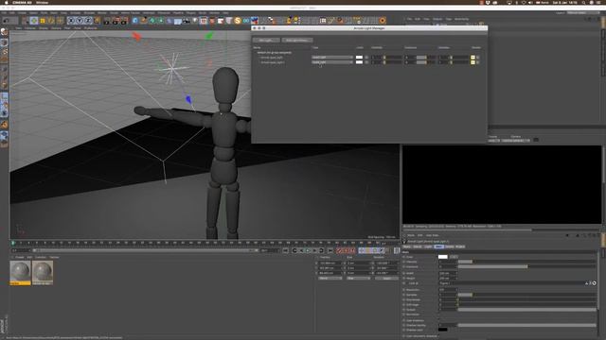Click white Color swatch in Attributes Main tab
The height and width of the screenshot is (340, 606).
point(443,257)
